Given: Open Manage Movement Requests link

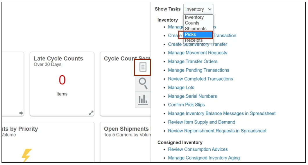Looking at the screenshot, I should click(198, 53).
